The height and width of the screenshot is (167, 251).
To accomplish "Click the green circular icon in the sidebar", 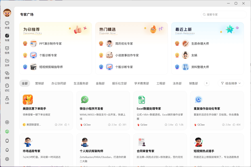I will [7, 132].
